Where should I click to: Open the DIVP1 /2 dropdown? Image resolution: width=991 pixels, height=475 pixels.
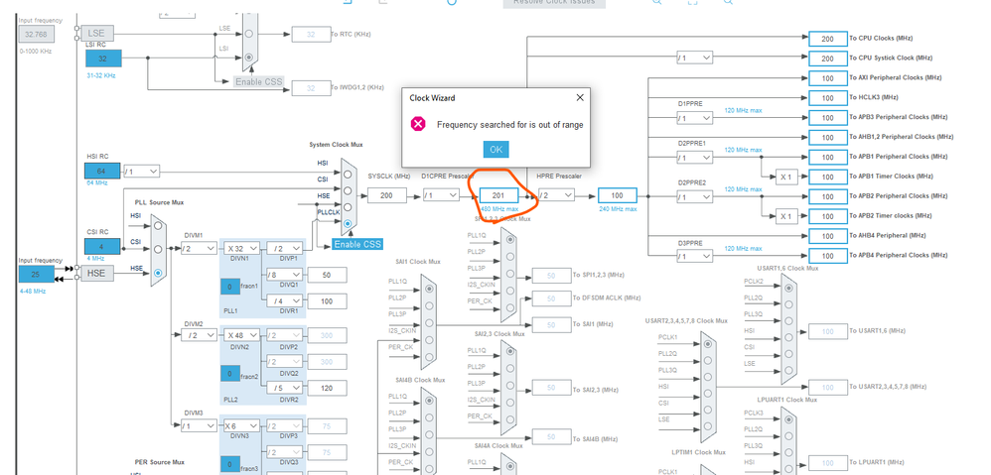click(284, 249)
